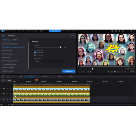The height and width of the screenshot is (136, 136).
Task: Open the Werkzeuge menu in the menu bar
Action: tap(21, 31)
